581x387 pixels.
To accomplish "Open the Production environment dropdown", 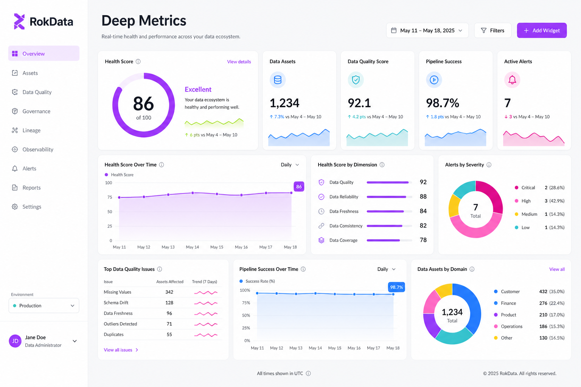I will coord(44,305).
